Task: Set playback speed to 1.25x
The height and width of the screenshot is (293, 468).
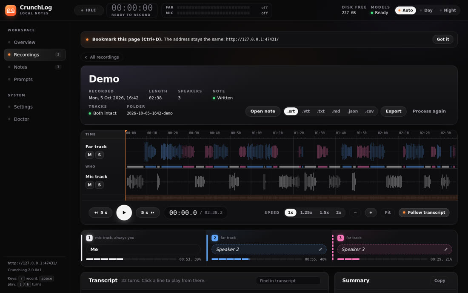Action: click(x=306, y=213)
